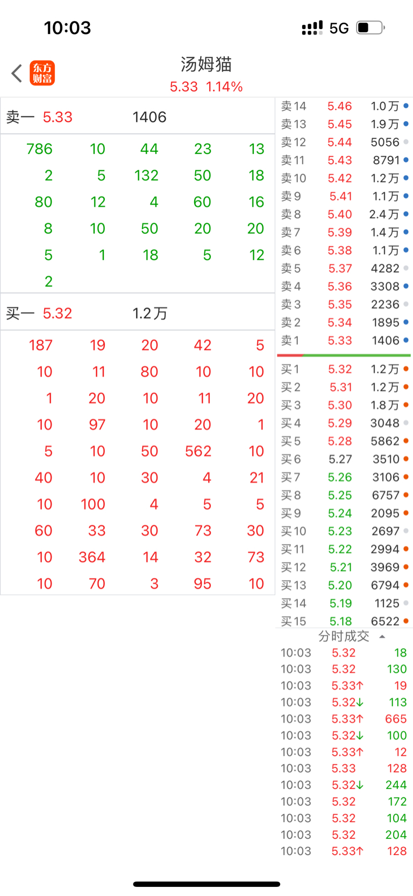Select the 卖3 5.35 order row
Viewport: 413px width, 896px height.
tap(344, 304)
